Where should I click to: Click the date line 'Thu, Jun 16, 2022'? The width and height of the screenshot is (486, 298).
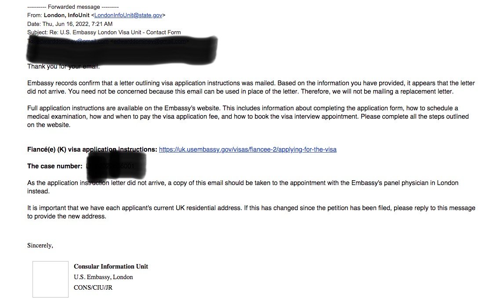[x=77, y=24]
